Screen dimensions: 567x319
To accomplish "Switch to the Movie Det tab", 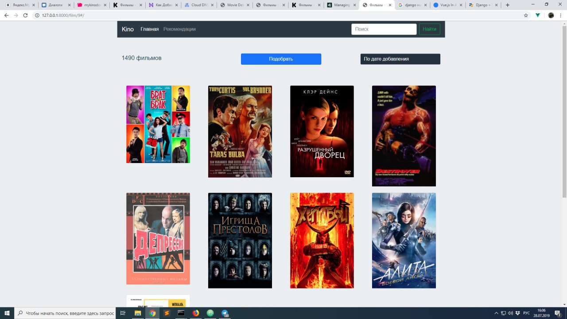I will 235,5.
